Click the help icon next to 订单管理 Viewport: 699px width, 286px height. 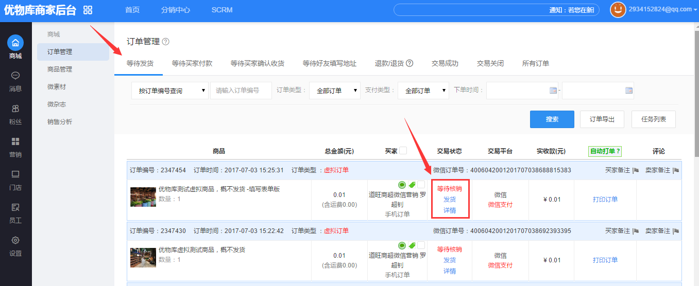(x=165, y=42)
